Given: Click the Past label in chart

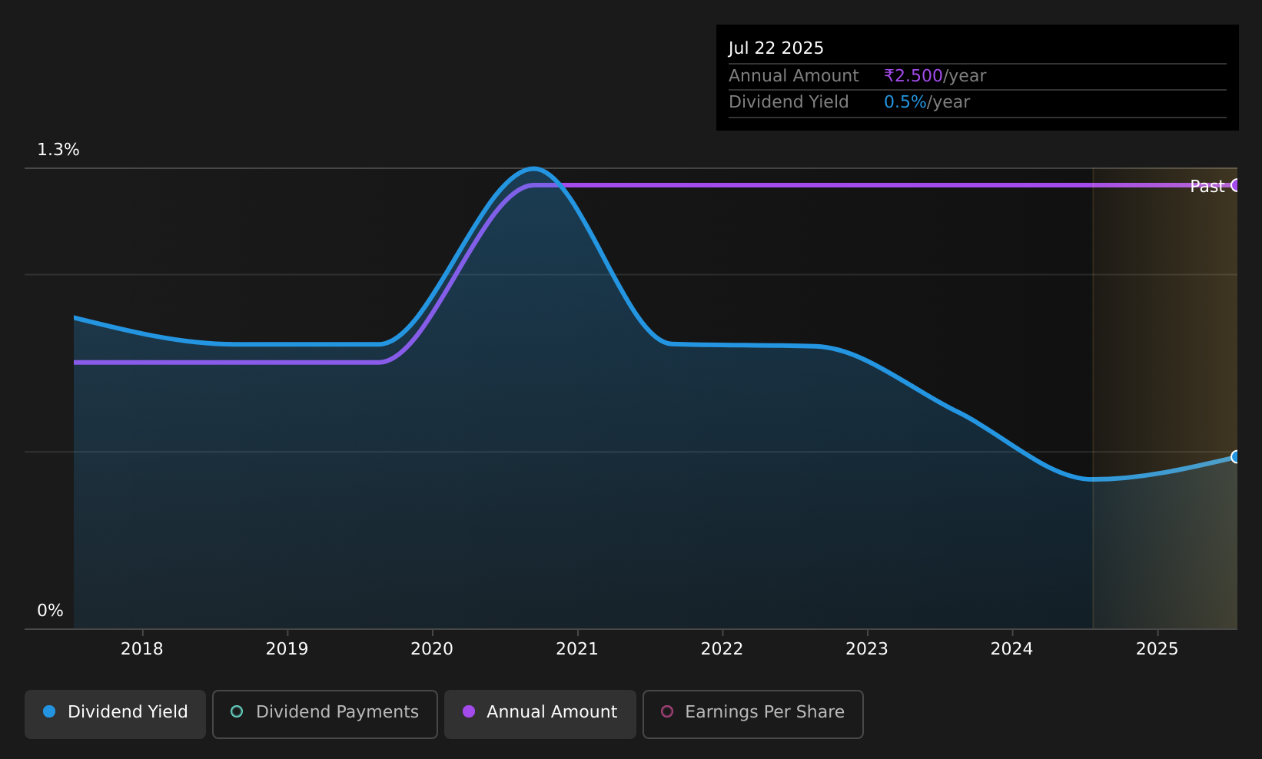Looking at the screenshot, I should coord(1207,186).
